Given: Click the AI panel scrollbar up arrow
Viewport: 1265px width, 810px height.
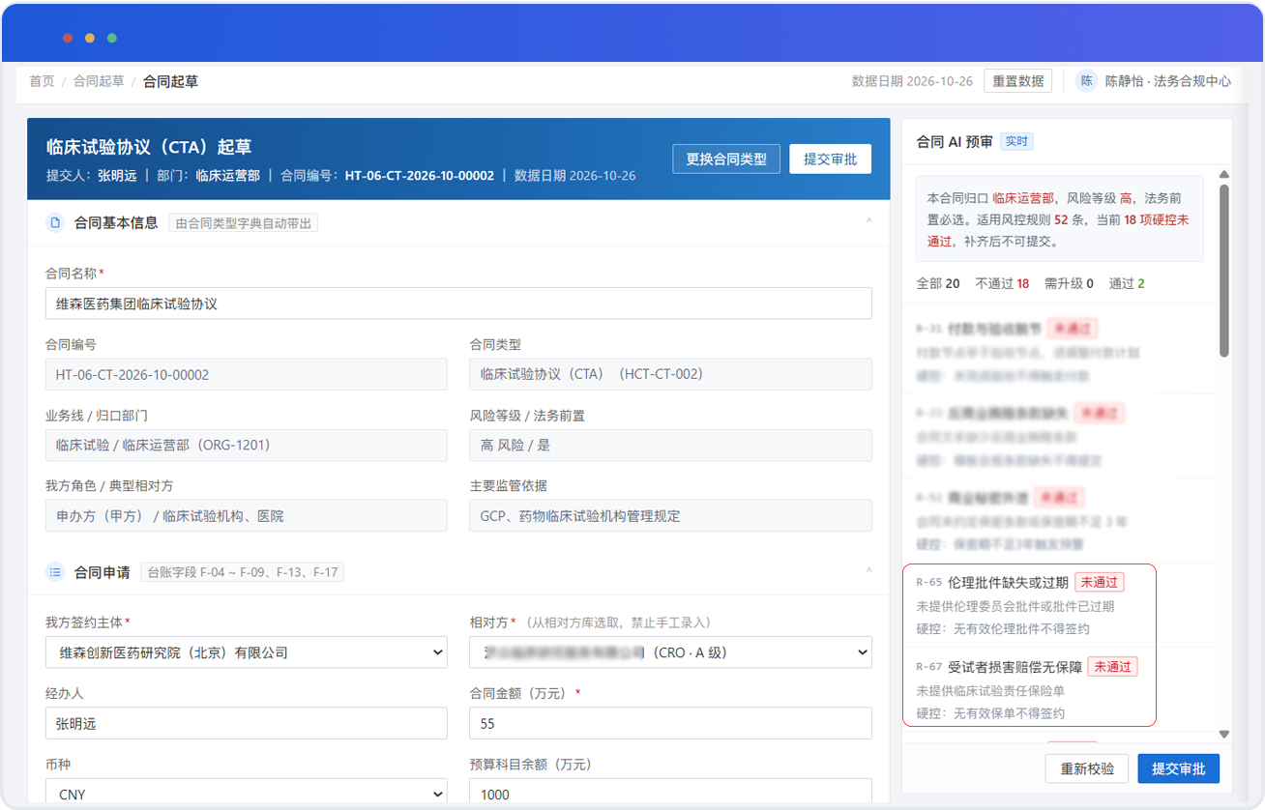Looking at the screenshot, I should (1223, 174).
